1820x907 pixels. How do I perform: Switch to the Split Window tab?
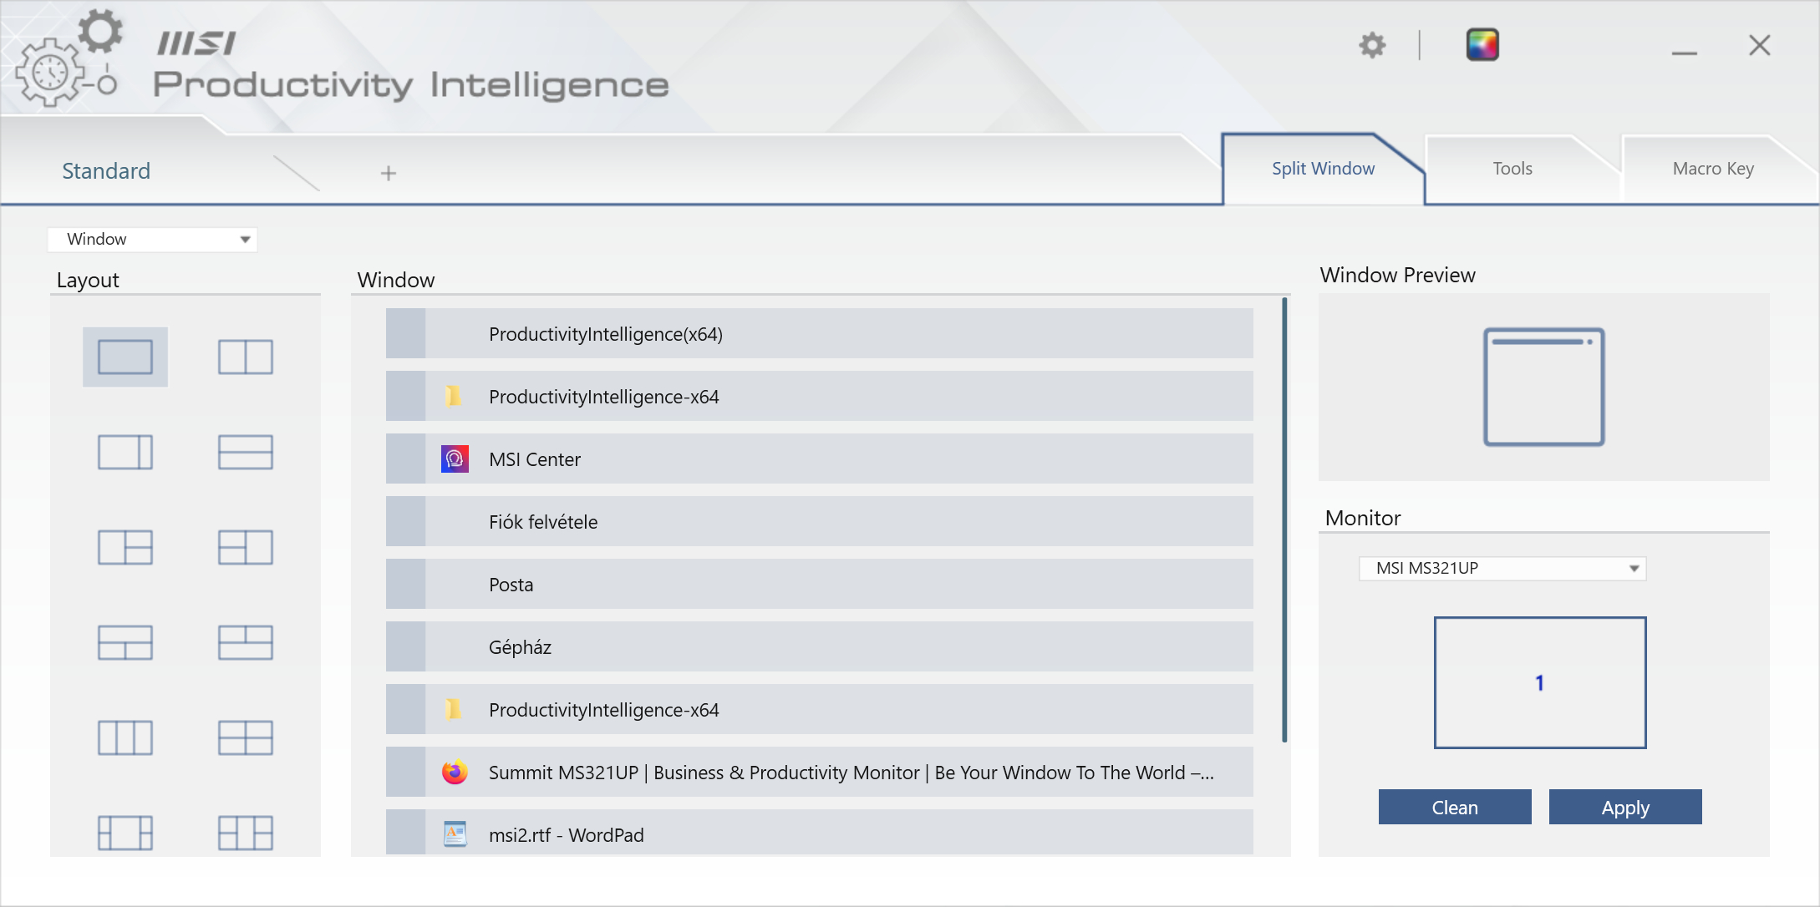click(1323, 169)
